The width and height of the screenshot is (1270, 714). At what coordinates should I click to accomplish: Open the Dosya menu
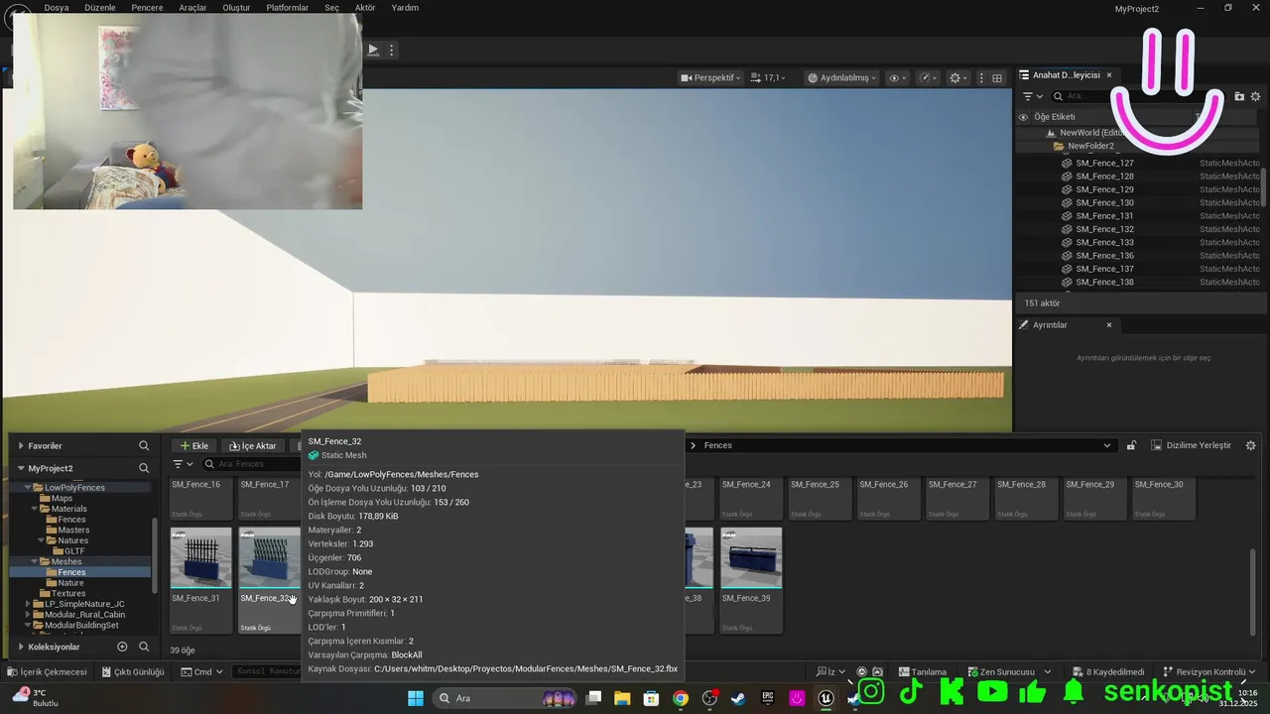click(57, 8)
